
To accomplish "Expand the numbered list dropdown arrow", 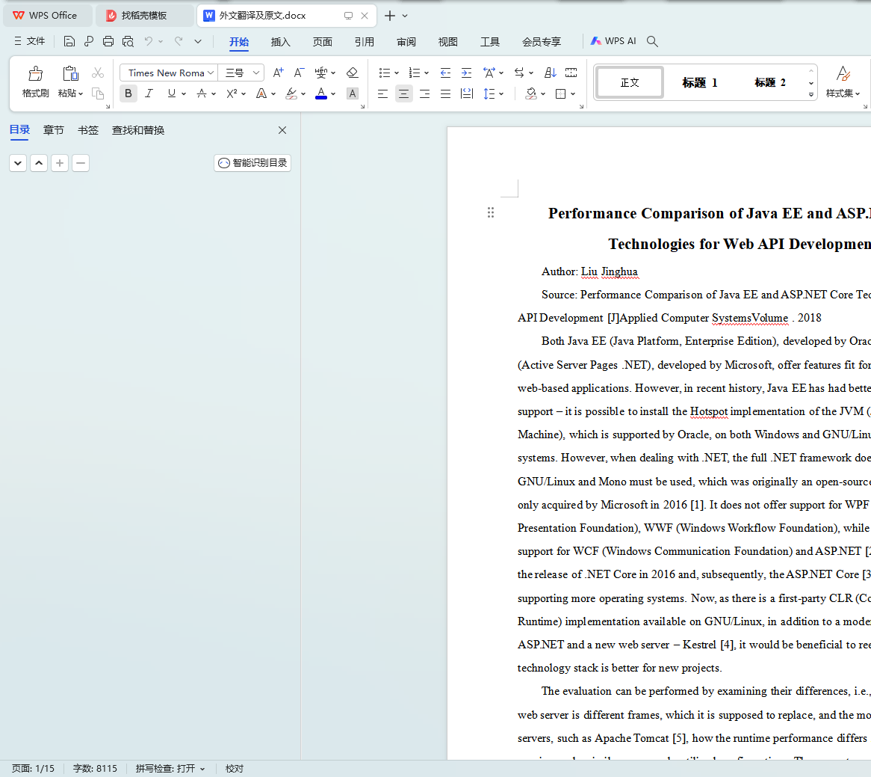I will coord(427,73).
